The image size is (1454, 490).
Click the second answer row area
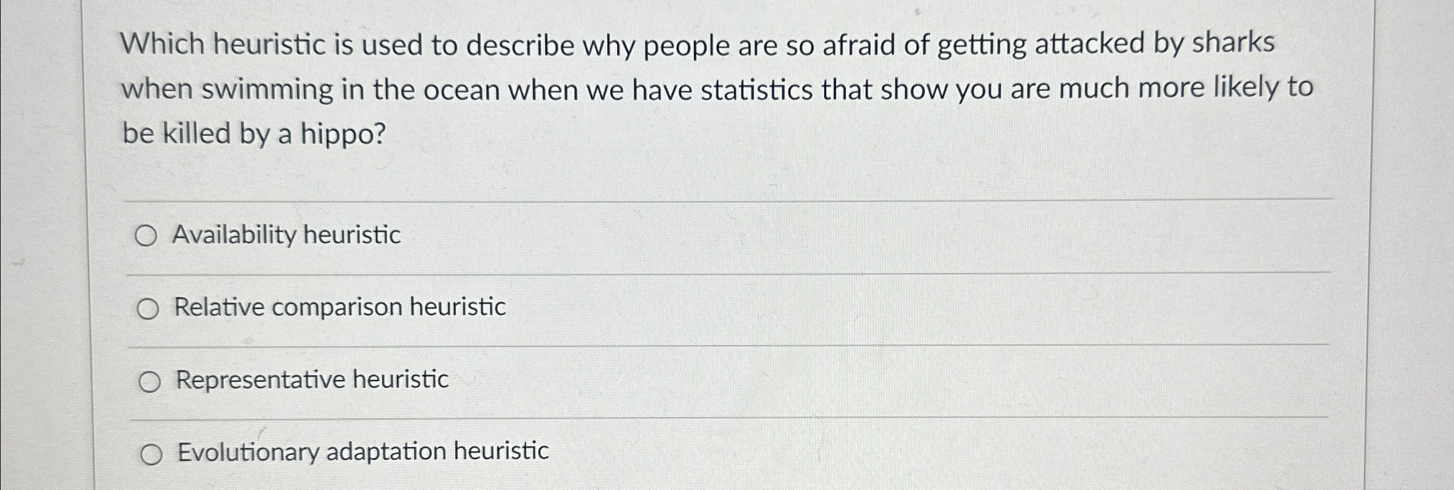click(615, 308)
